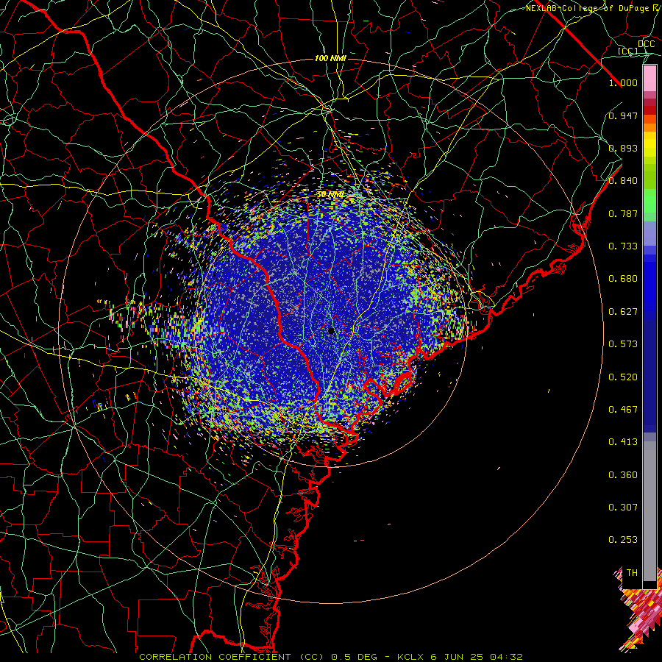
Task: Click the 1.000 value on the color scale
Action: 623,82
